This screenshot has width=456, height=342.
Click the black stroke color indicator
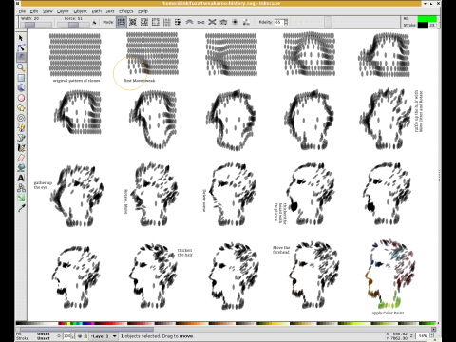click(423, 26)
